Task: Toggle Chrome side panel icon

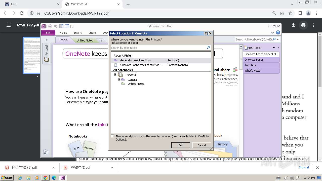Action: (x=300, y=13)
